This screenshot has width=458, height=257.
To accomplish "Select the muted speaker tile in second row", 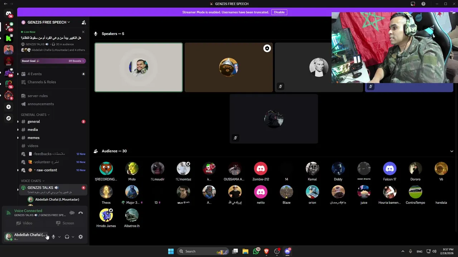I will click(x=274, y=119).
